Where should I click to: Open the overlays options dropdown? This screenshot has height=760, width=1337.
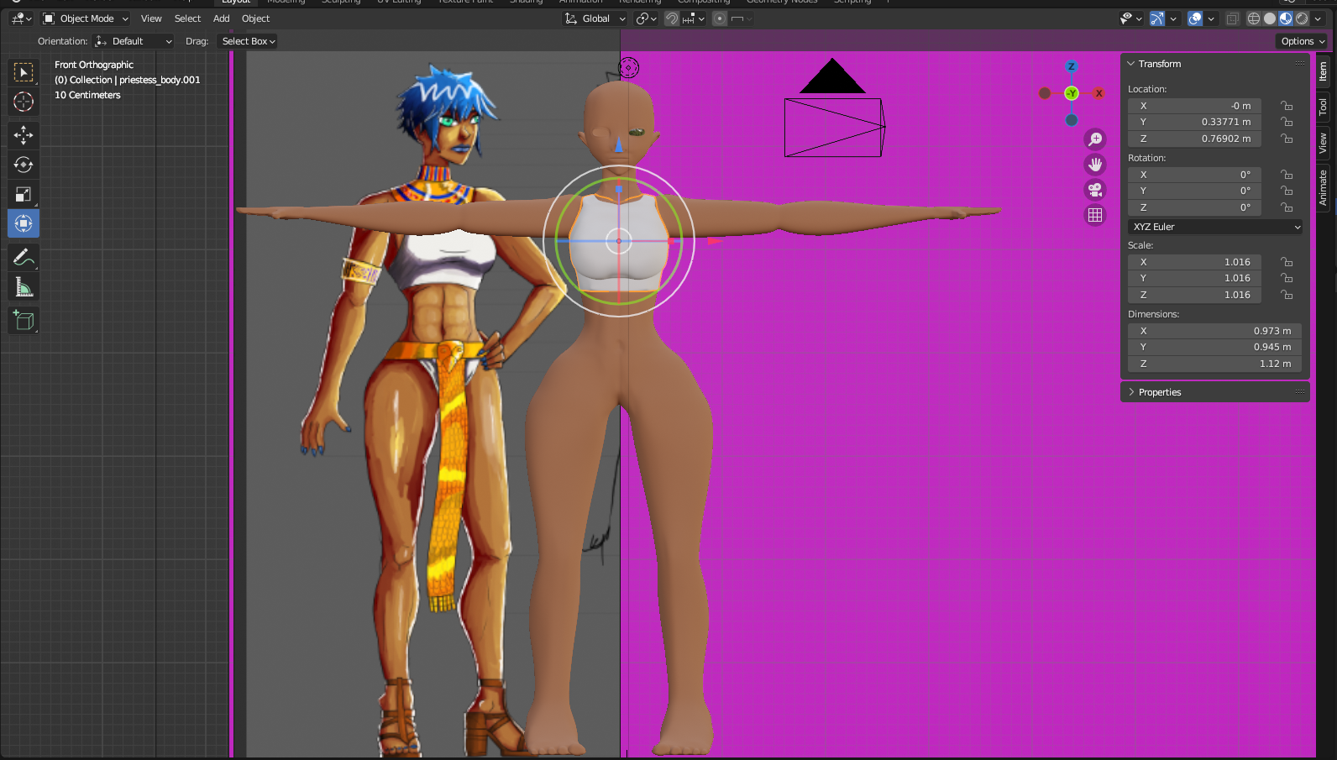coord(1211,18)
